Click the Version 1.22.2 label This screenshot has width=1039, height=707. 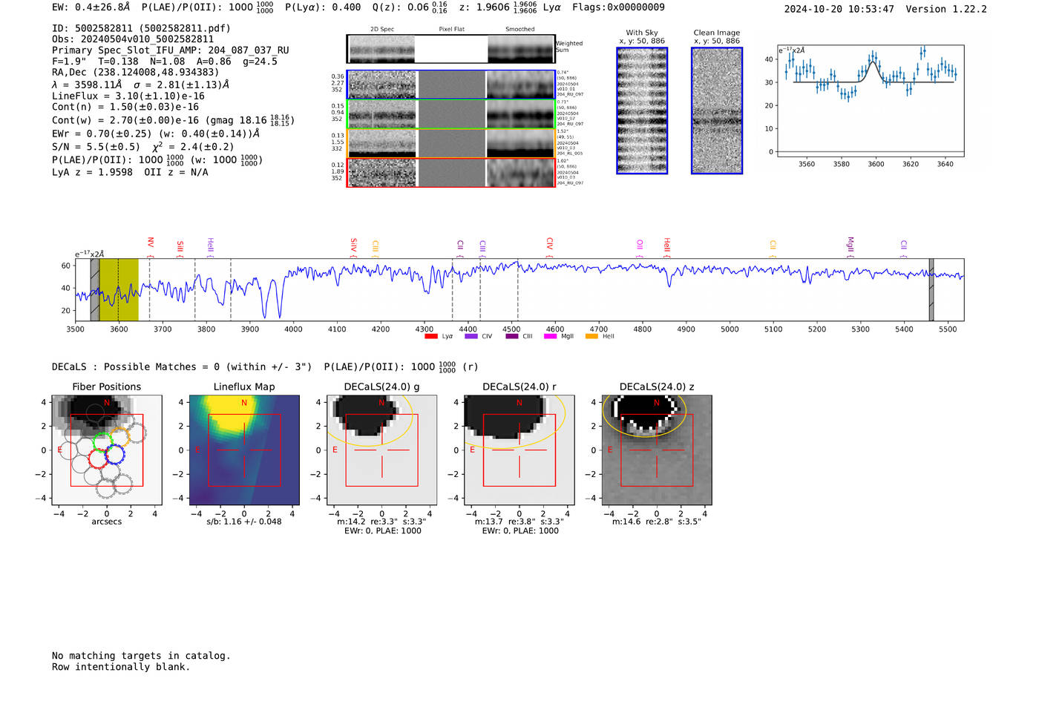pyautogui.click(x=946, y=9)
